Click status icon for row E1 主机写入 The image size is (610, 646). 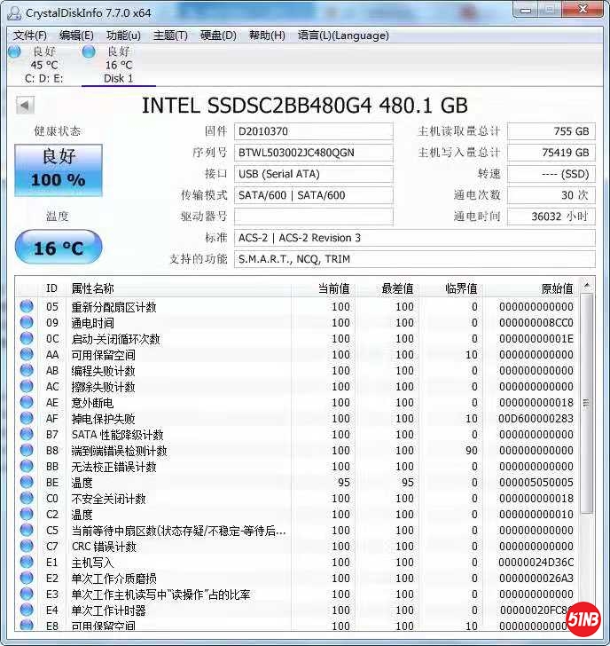click(x=27, y=562)
